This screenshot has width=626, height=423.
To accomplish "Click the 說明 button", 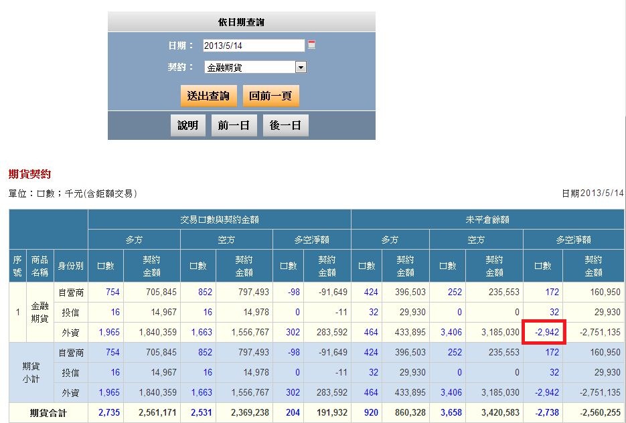I will [188, 125].
